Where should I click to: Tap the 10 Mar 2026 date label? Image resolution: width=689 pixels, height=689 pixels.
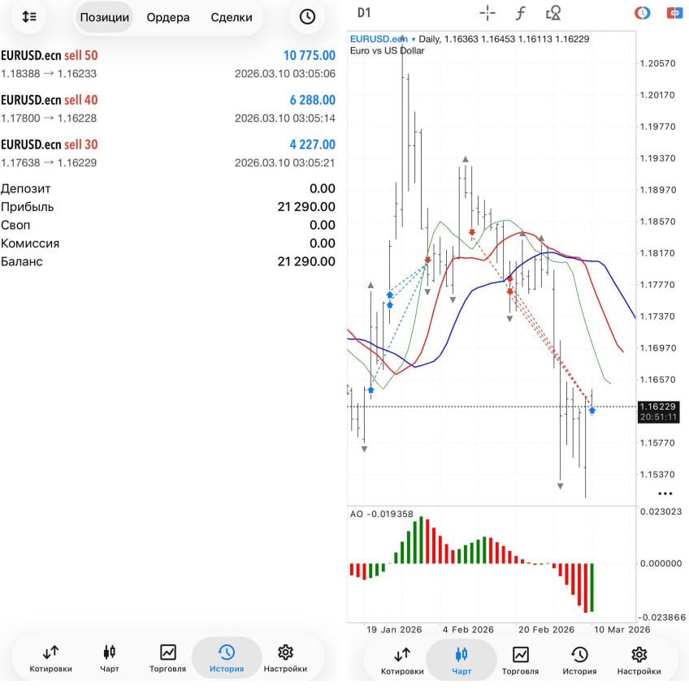tap(622, 629)
